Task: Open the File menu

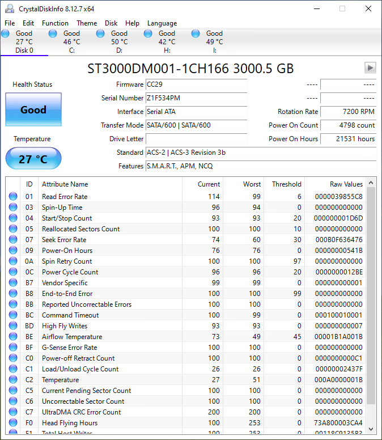Action: (10, 23)
